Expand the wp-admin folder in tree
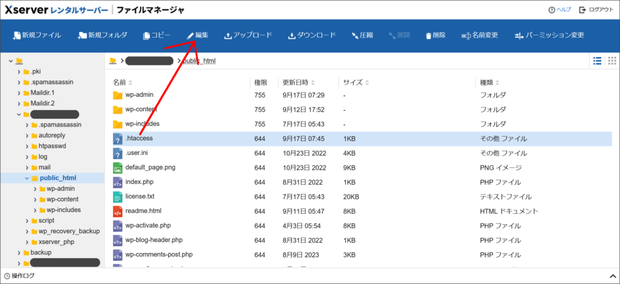Screen dimensions: 620x284 click(35, 188)
